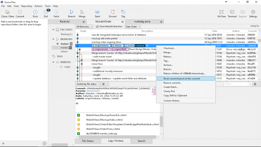
Task: Open the Date Order dropdown
Action: 133,27
